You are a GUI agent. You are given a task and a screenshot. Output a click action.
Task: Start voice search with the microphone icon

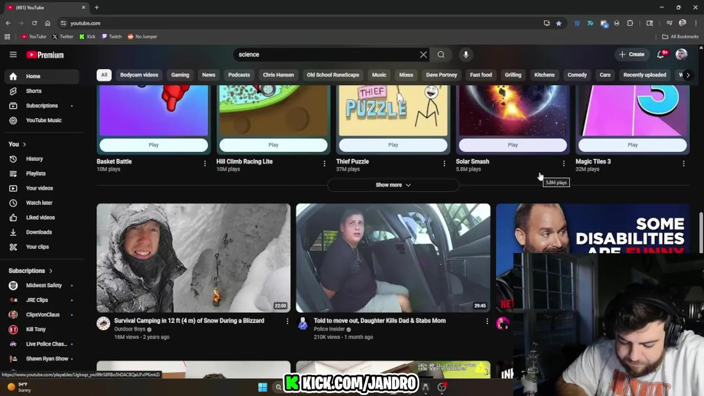[466, 54]
